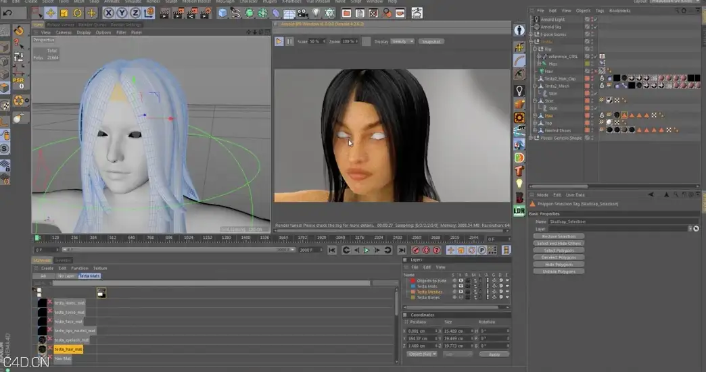This screenshot has height=372, width=706.
Task: Click the Deselect Polygons button
Action: point(559,257)
